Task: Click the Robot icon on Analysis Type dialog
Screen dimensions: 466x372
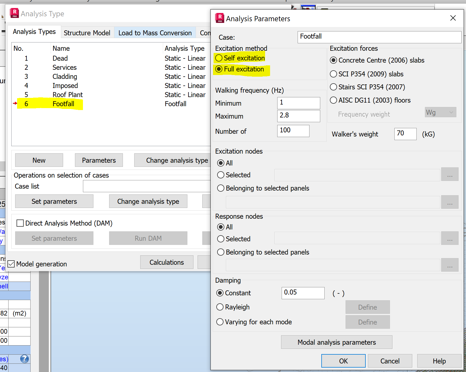Action: pos(14,13)
